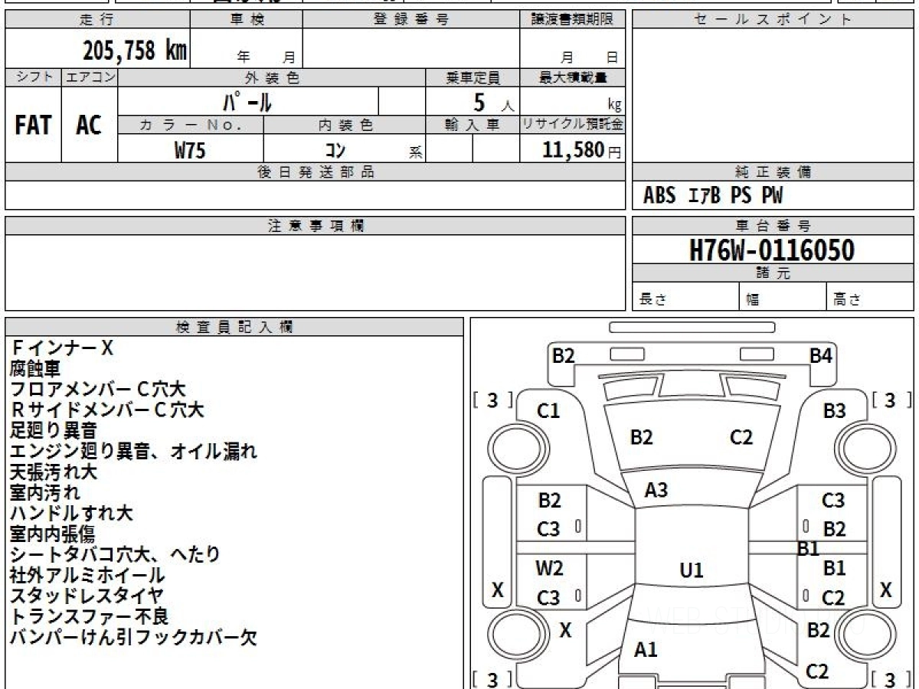Click the 注意事項欄 header
Screen dimensions: 919x689
315,226
